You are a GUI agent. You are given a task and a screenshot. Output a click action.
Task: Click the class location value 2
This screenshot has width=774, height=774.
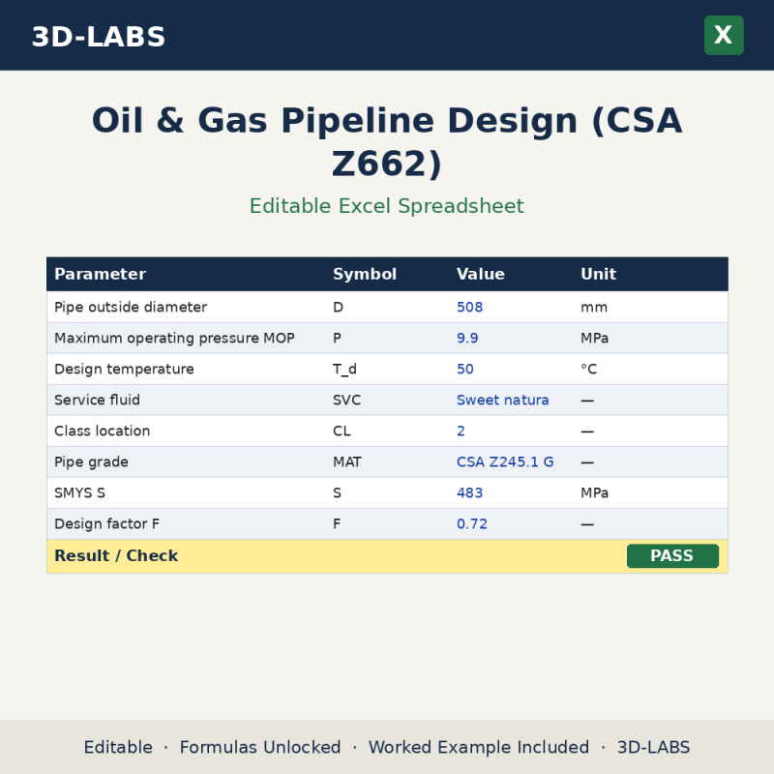461,431
